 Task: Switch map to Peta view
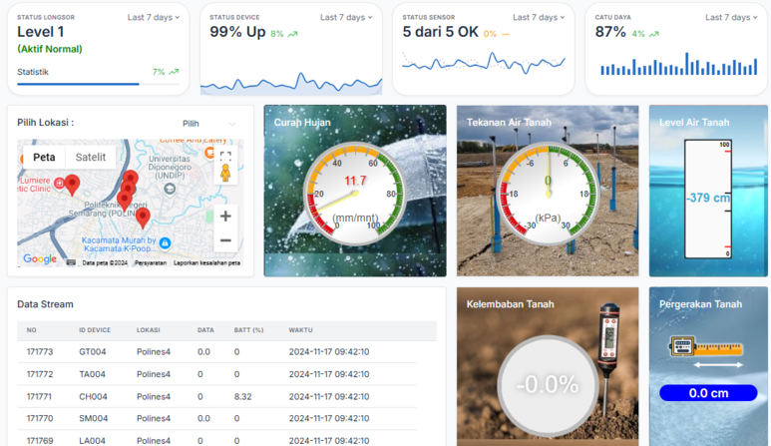[44, 157]
